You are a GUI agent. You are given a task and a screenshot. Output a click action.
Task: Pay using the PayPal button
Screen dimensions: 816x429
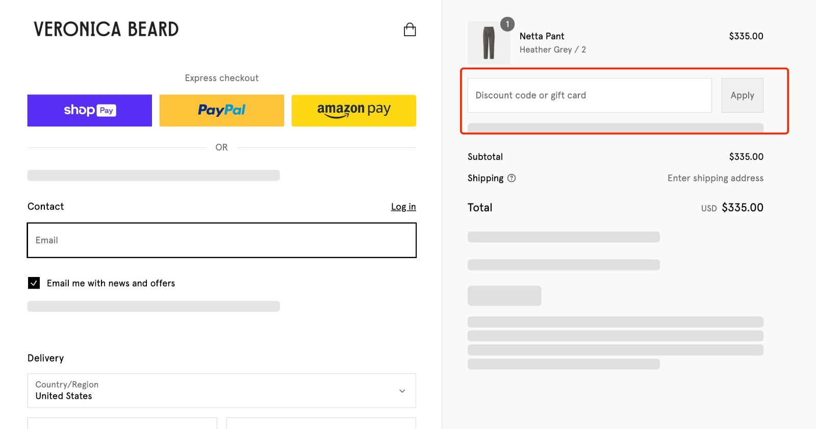(x=221, y=110)
